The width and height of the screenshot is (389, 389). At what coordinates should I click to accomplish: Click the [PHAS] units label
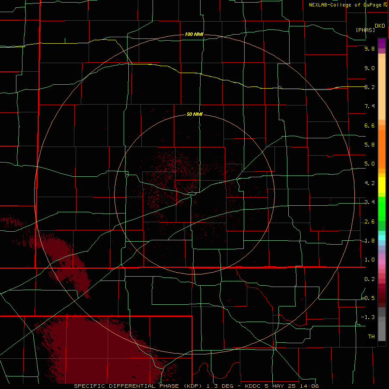365,30
